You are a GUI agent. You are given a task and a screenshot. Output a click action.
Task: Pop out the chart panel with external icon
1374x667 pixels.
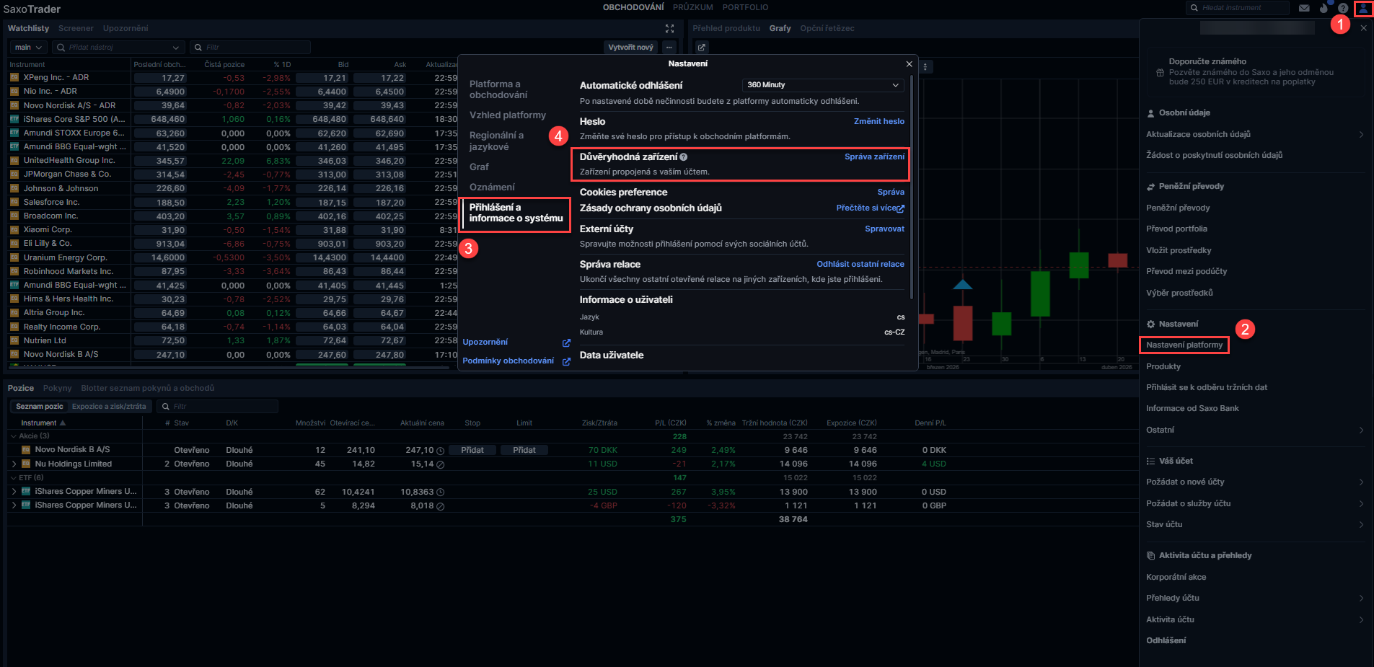point(702,48)
